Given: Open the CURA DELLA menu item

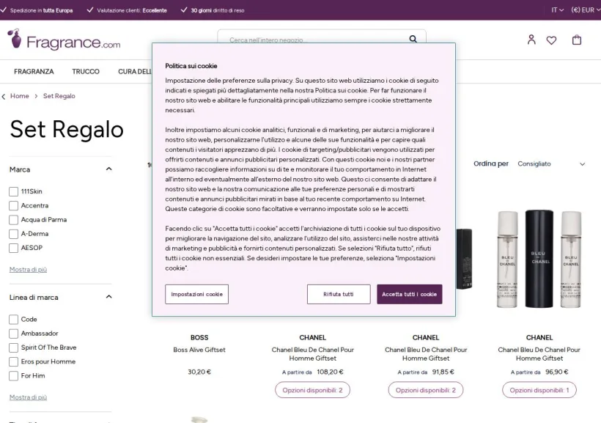Looking at the screenshot, I should coord(135,71).
